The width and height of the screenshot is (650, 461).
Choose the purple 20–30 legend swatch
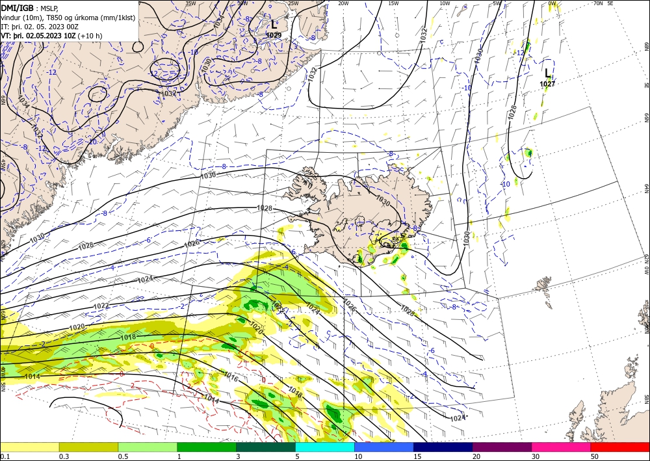(502, 447)
